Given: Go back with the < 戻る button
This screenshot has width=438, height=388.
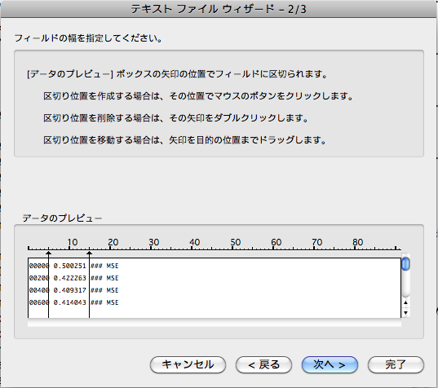Looking at the screenshot, I should [x=263, y=364].
